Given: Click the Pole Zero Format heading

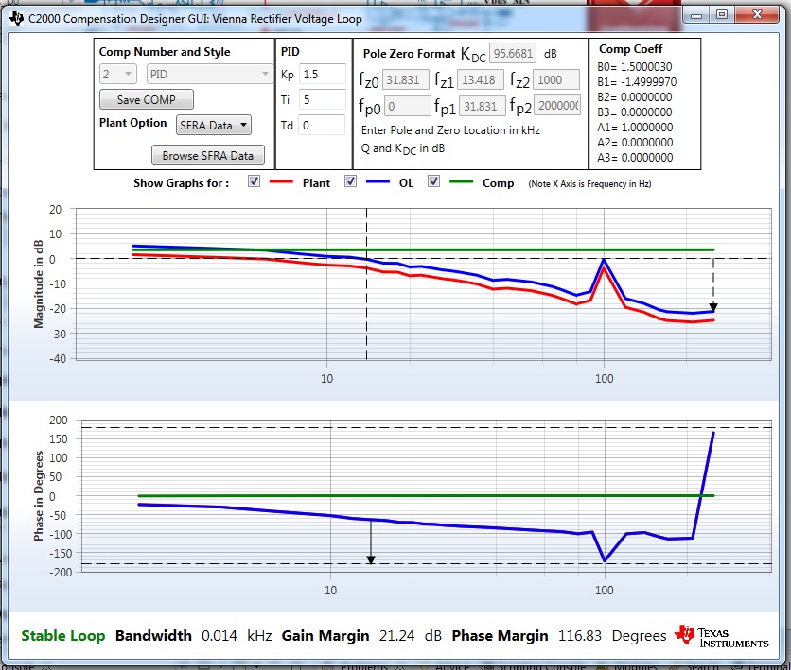Looking at the screenshot, I should [x=409, y=54].
